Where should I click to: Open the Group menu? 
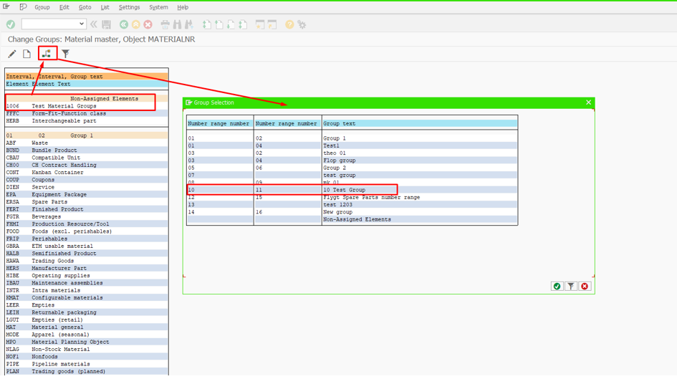(x=42, y=7)
